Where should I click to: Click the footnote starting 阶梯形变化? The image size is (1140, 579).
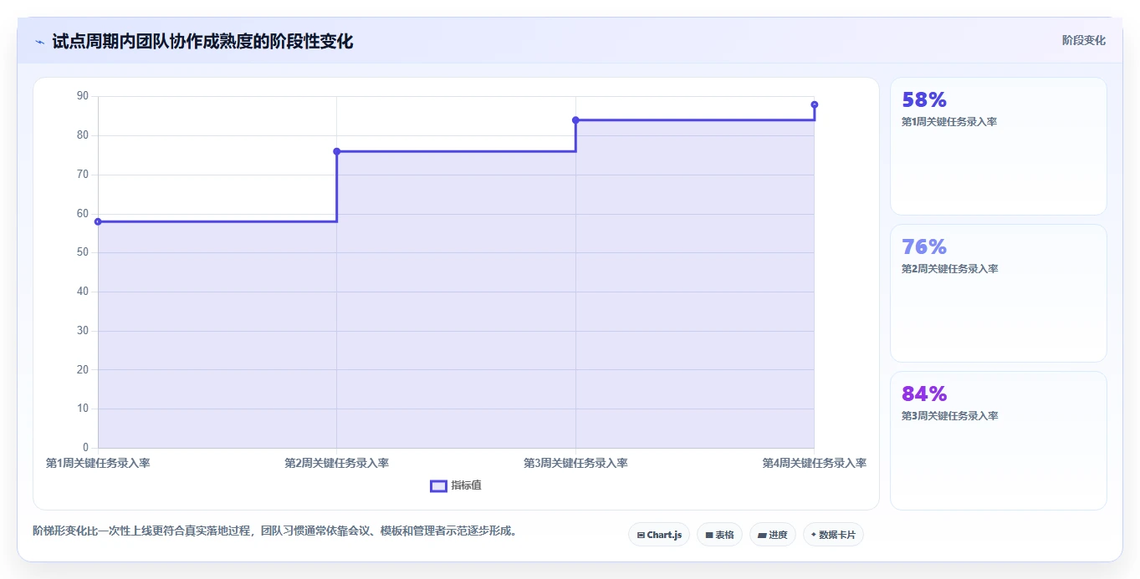[274, 531]
